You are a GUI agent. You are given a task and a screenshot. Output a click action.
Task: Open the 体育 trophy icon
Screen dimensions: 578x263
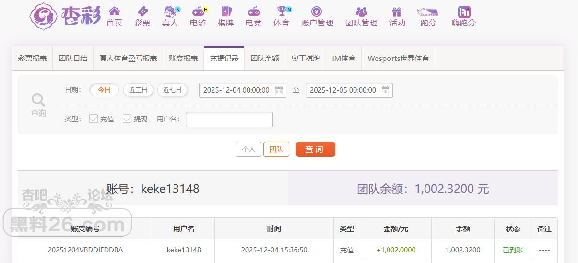283,11
